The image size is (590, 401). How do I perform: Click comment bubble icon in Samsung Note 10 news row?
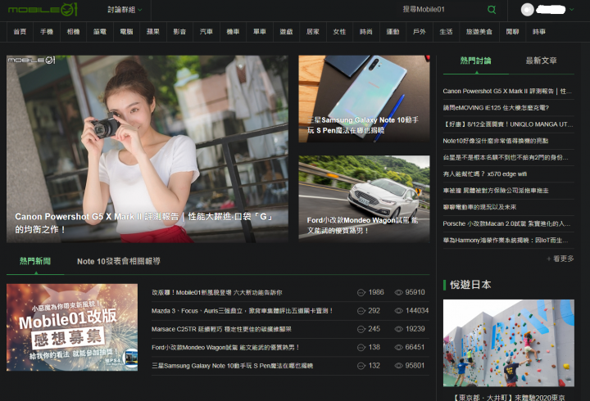361,366
